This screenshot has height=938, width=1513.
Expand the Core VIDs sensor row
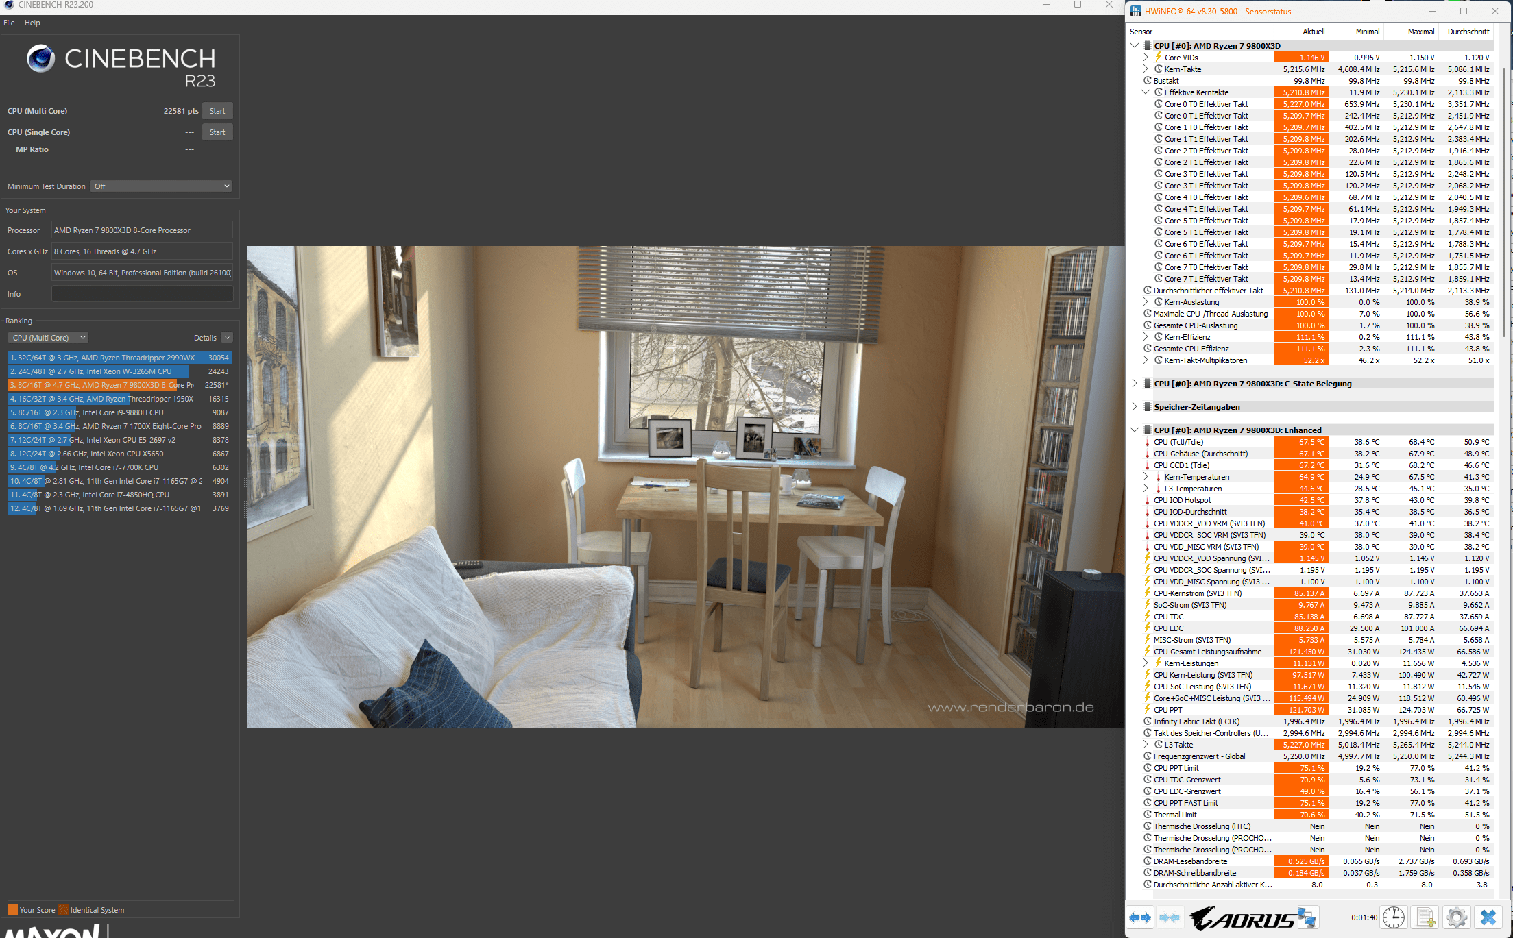1146,58
